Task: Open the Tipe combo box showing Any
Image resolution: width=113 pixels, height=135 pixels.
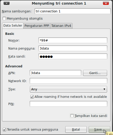Action: 68,89
